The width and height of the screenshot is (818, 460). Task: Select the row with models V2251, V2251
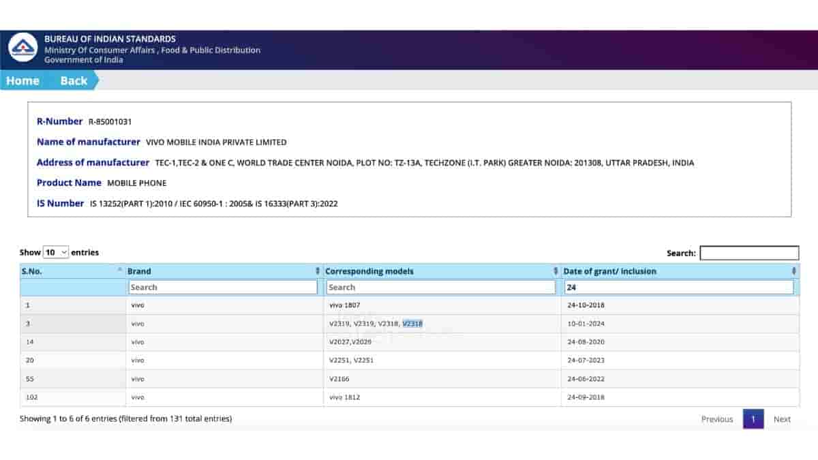tap(351, 361)
